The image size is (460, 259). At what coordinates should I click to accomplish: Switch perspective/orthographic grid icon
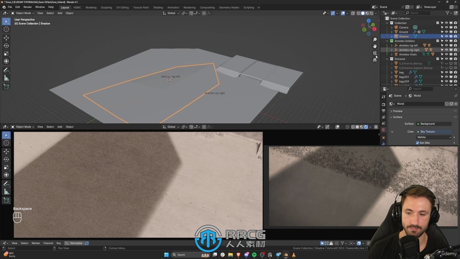[375, 60]
